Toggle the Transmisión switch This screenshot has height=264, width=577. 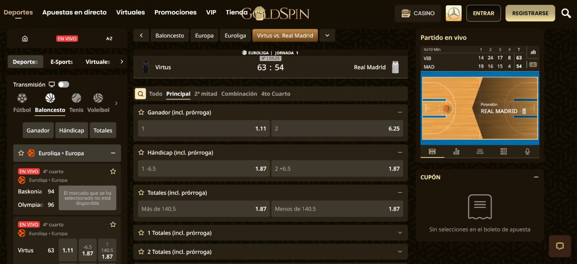click(x=63, y=85)
